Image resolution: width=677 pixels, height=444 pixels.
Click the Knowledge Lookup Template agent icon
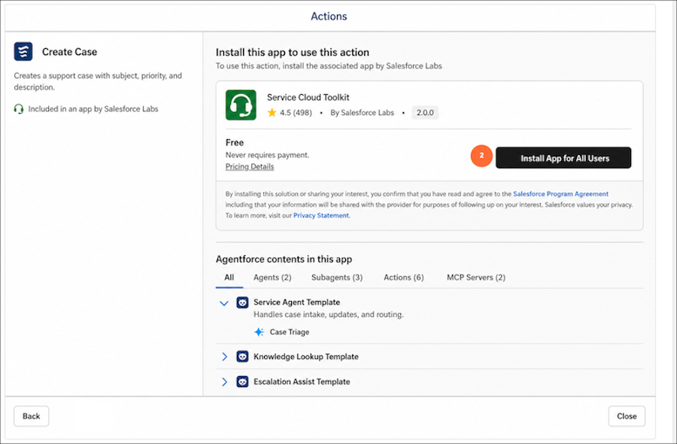point(242,357)
